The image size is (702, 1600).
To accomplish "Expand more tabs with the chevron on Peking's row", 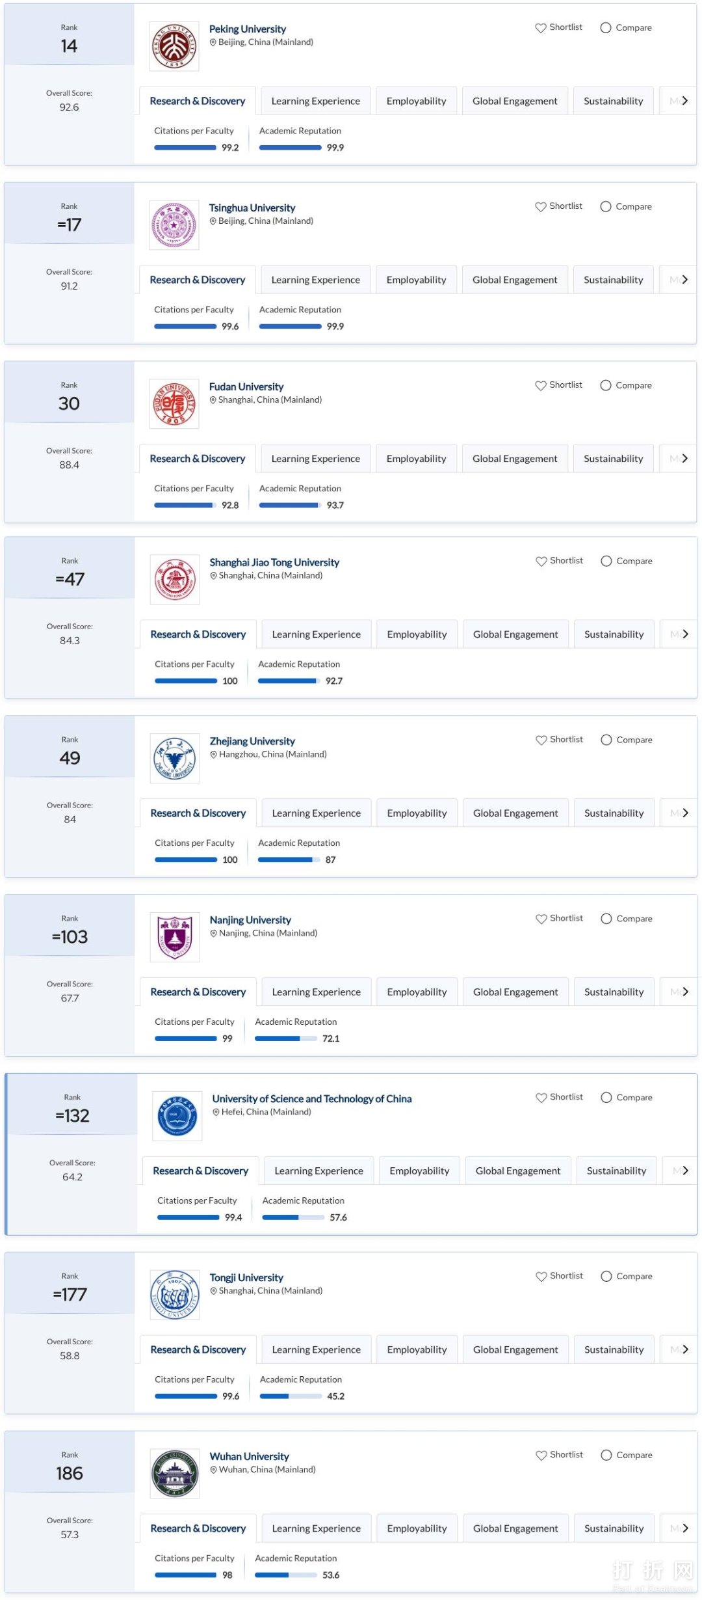I will click(686, 100).
